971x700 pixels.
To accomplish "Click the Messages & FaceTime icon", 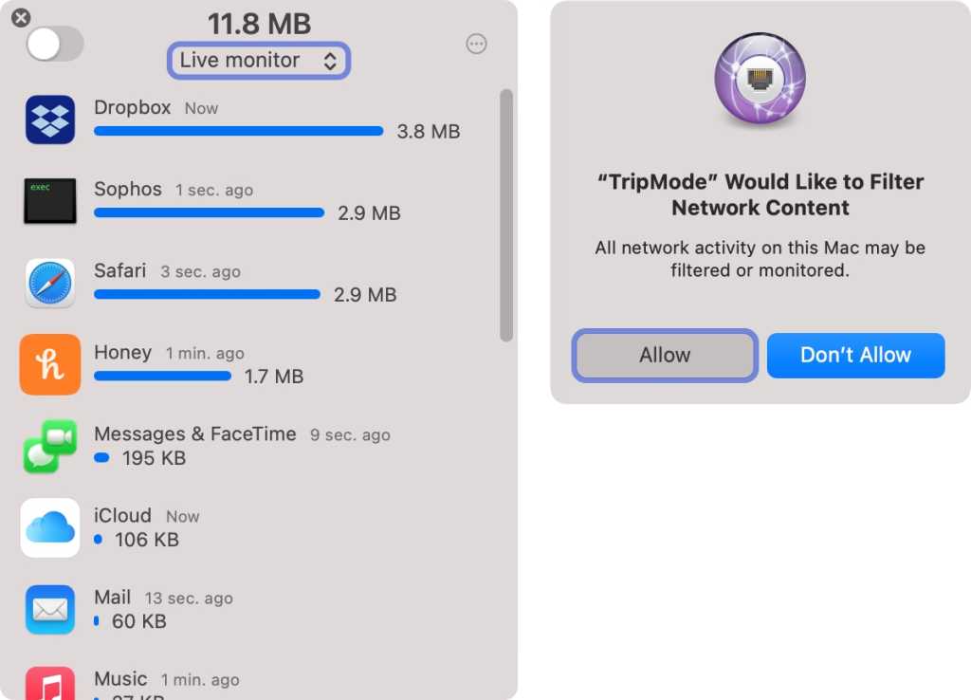I will (50, 446).
